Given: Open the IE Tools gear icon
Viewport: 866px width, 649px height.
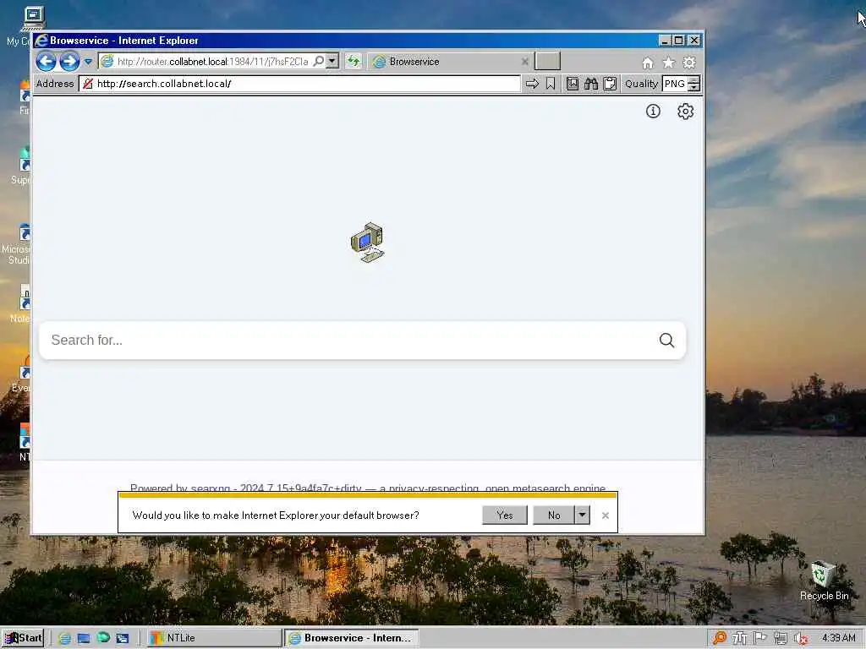Looking at the screenshot, I should click(x=689, y=63).
